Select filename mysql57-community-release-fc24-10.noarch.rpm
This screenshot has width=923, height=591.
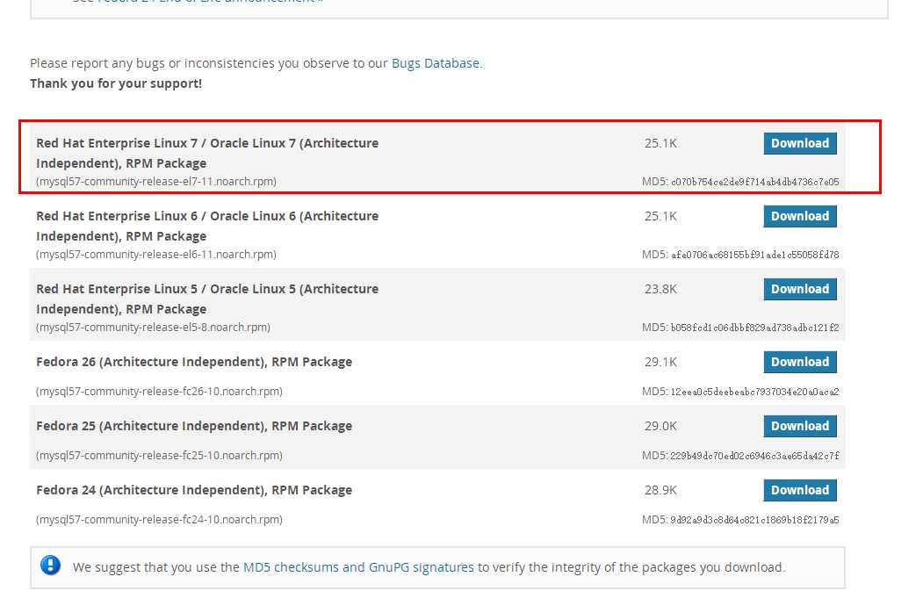[159, 520]
